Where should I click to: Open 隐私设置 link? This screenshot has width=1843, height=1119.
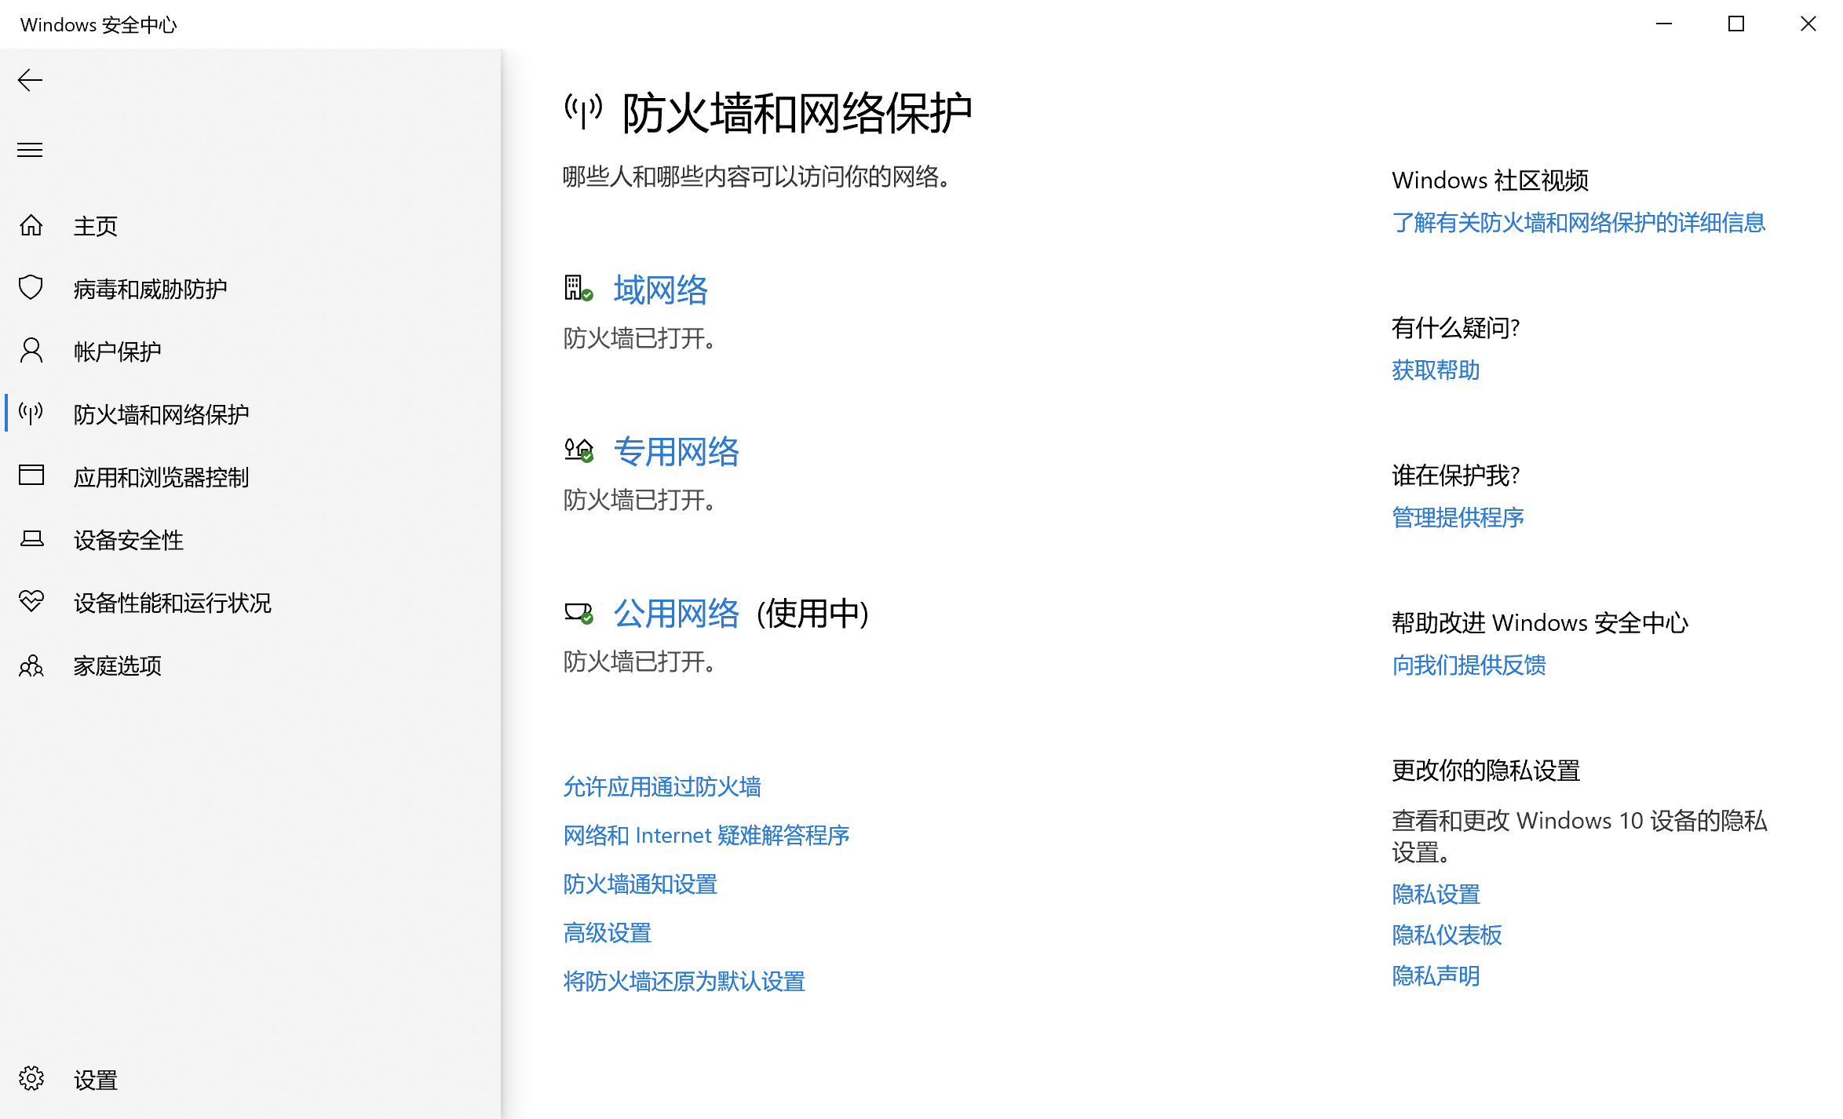(1436, 895)
